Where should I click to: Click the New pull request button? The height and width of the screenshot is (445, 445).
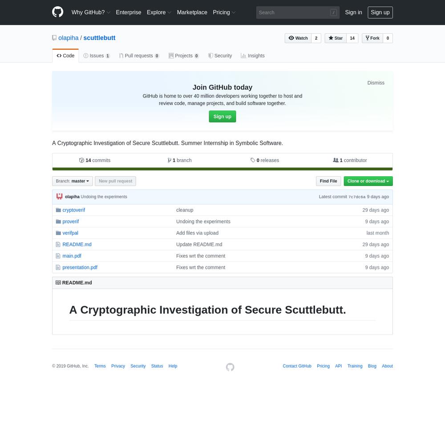point(116,181)
